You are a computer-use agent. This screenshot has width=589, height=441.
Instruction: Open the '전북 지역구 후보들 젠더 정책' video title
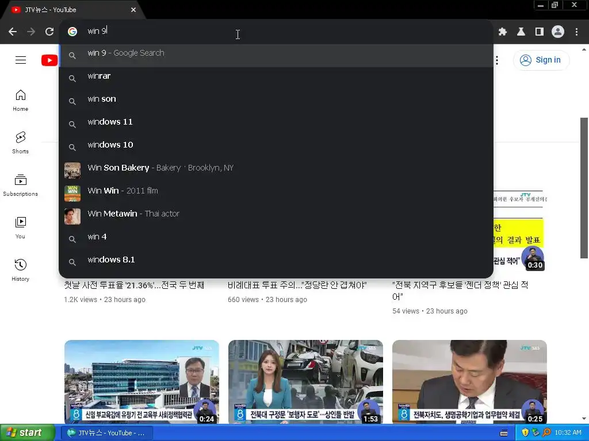[x=460, y=291]
